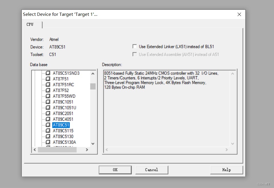Click the Device value 'AT89C51'
Image resolution: width=274 pixels, height=188 pixels.
[57, 47]
